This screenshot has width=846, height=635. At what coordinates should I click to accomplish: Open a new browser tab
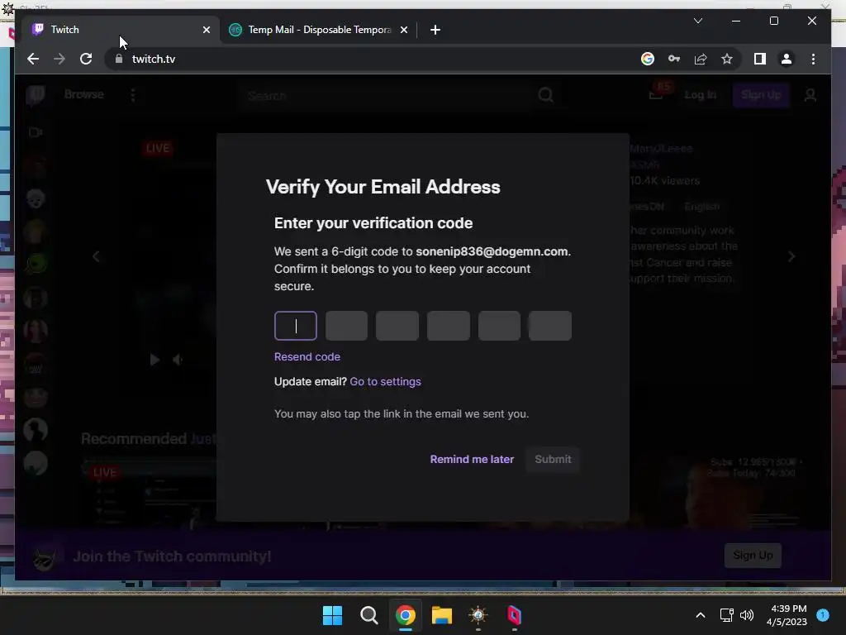(x=435, y=30)
